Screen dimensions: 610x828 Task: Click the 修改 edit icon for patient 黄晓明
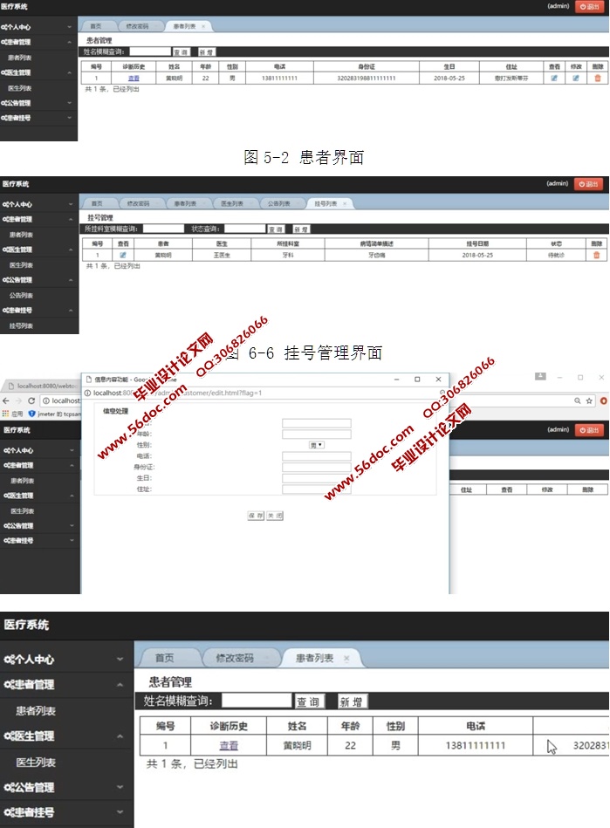click(575, 79)
